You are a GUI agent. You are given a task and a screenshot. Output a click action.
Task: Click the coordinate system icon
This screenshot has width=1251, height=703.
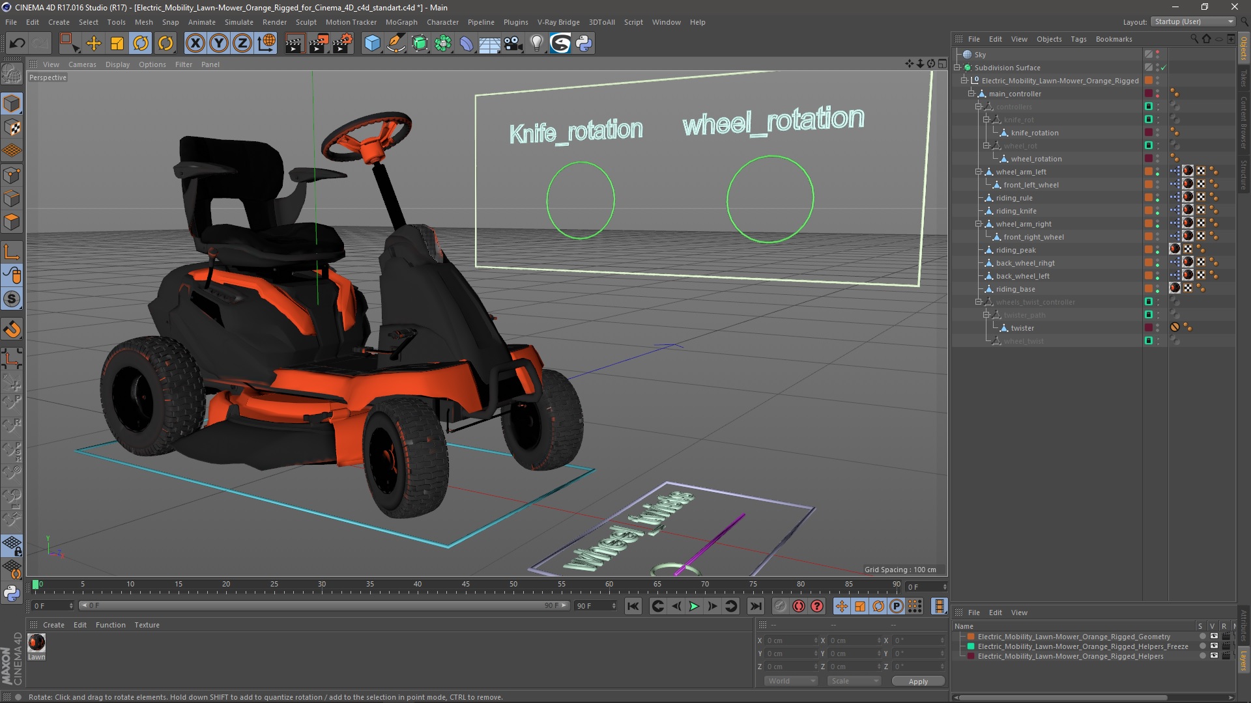pos(266,44)
